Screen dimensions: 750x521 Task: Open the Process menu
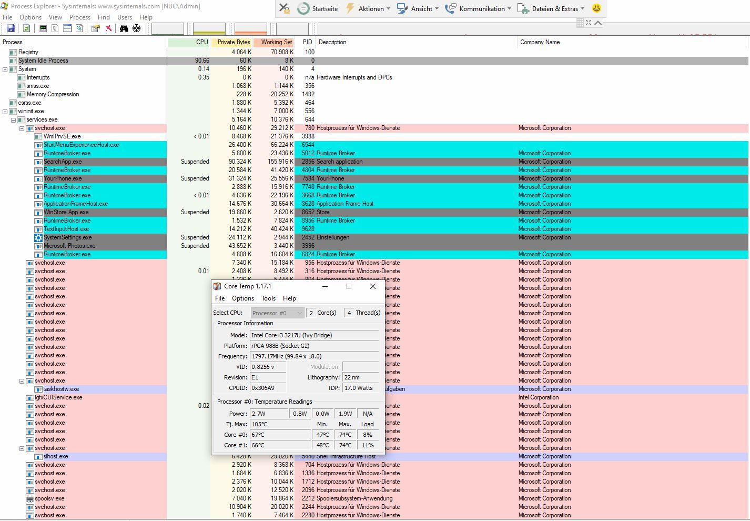(x=80, y=17)
